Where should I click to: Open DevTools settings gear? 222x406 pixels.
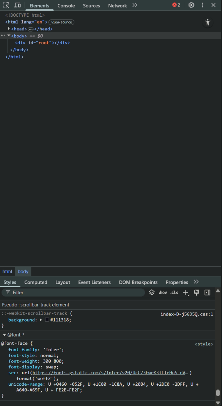tap(191, 5)
